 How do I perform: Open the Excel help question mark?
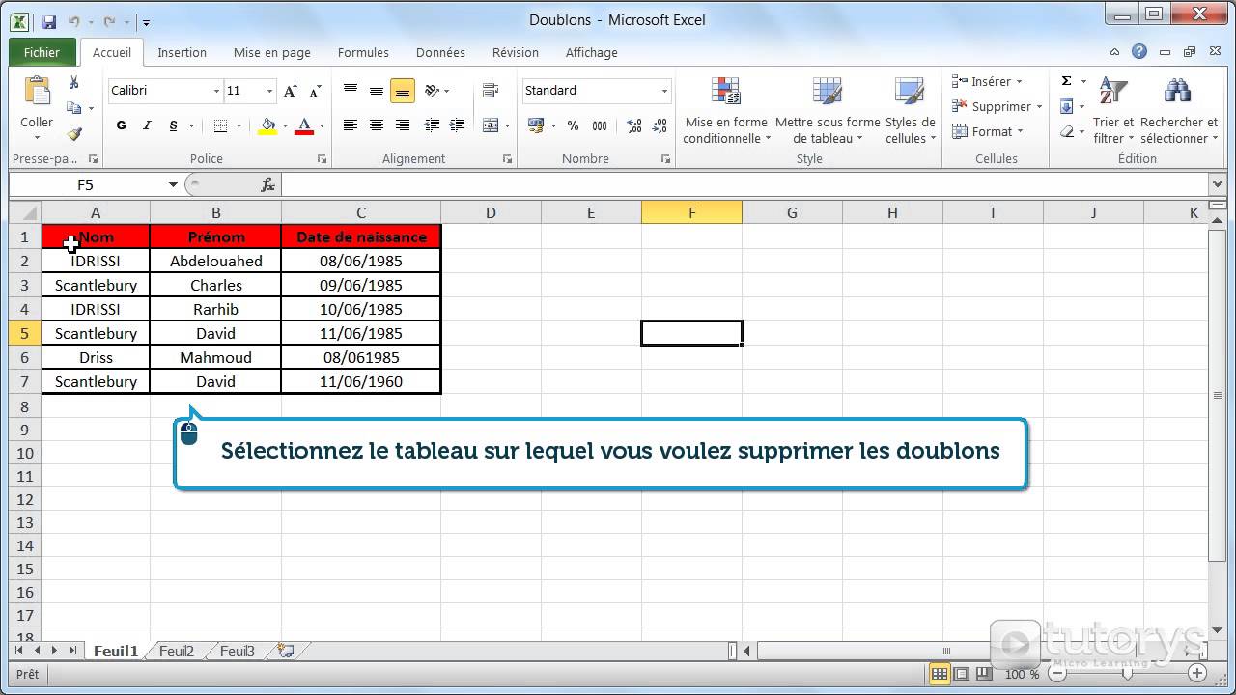(x=1139, y=52)
